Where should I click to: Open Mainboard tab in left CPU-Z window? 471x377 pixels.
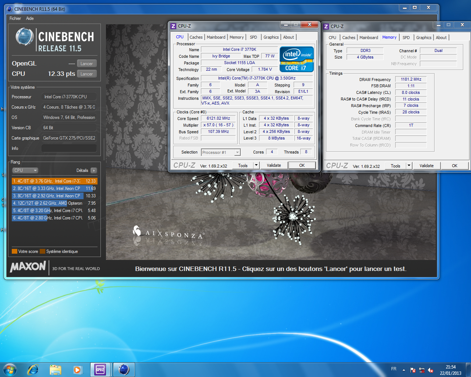point(216,37)
